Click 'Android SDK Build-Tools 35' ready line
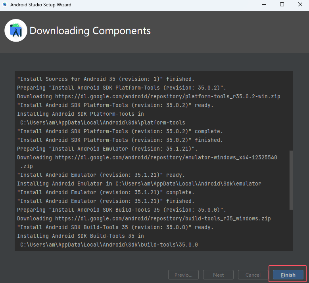 click(x=115, y=227)
